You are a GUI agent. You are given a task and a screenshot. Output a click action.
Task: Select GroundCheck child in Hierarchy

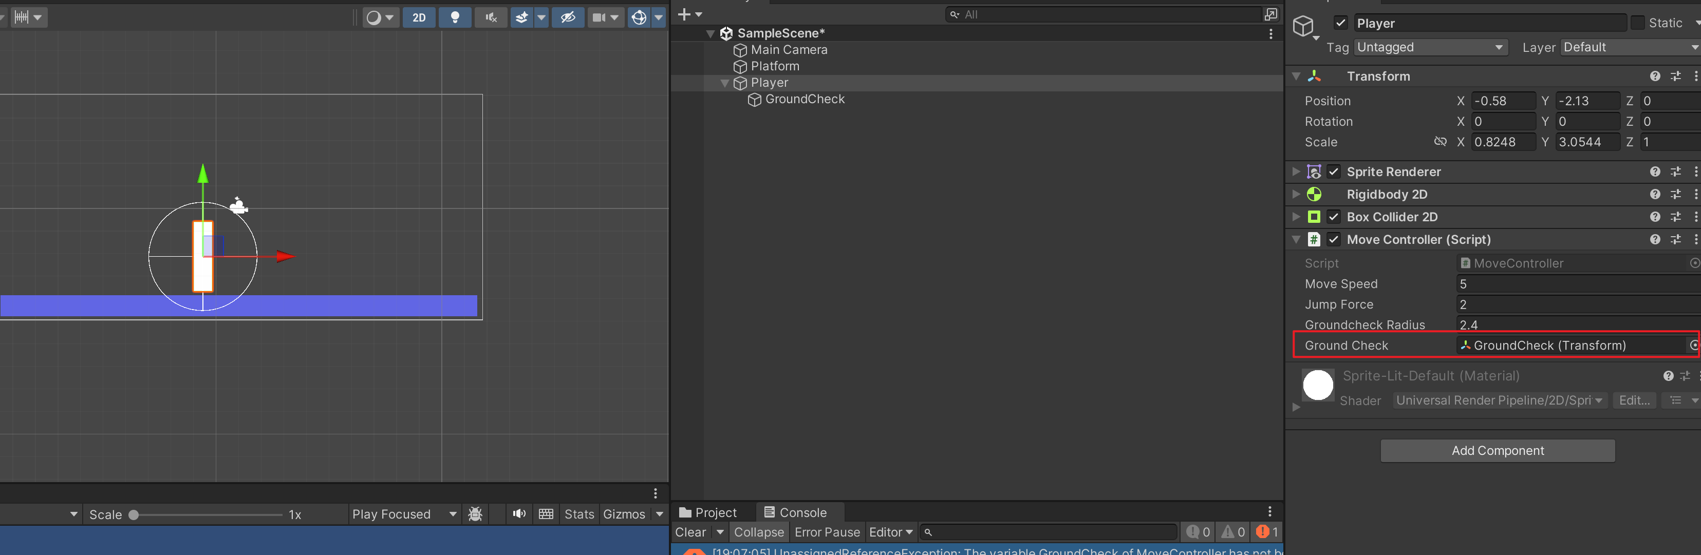[x=805, y=99]
